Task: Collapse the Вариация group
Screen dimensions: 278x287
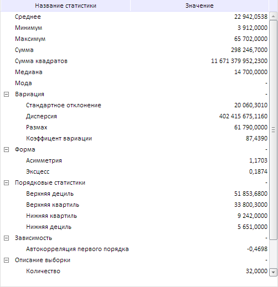Action: coord(6,95)
